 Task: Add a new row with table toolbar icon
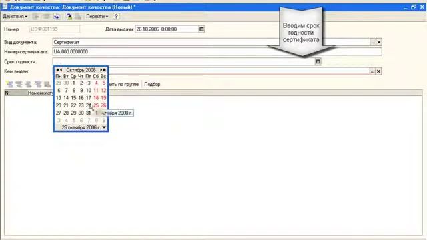tap(9, 85)
